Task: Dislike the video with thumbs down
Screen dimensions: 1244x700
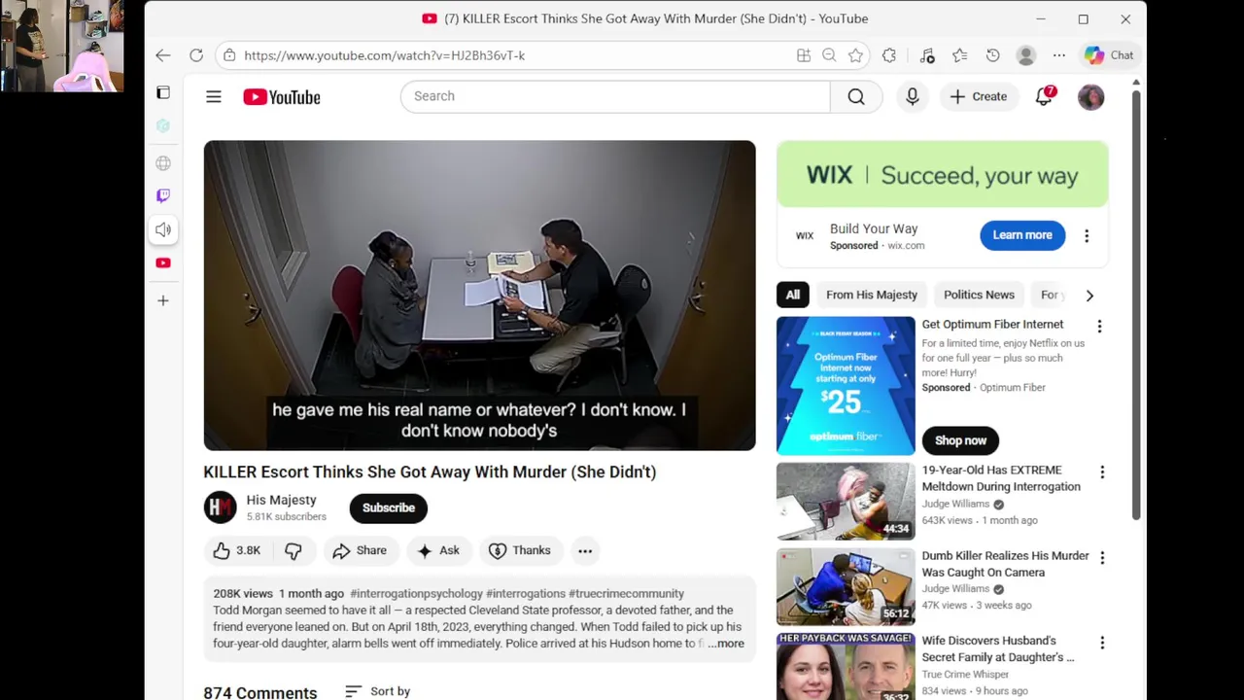Action: pos(293,550)
